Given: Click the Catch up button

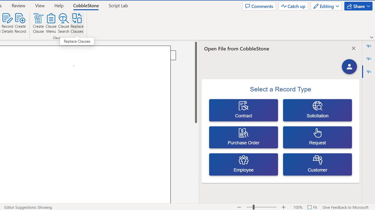Looking at the screenshot, I should coord(293,6).
